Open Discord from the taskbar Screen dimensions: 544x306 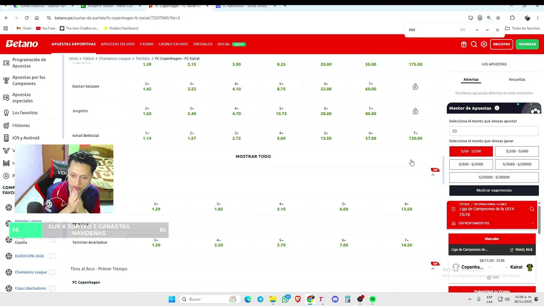coord(335,299)
